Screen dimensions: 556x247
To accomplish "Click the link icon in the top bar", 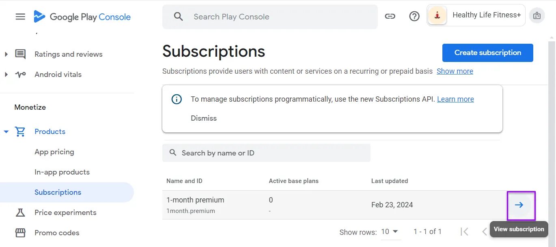I will pyautogui.click(x=390, y=16).
